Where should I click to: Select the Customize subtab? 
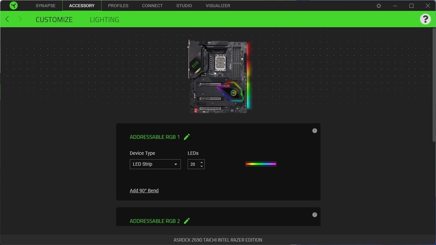(54, 19)
